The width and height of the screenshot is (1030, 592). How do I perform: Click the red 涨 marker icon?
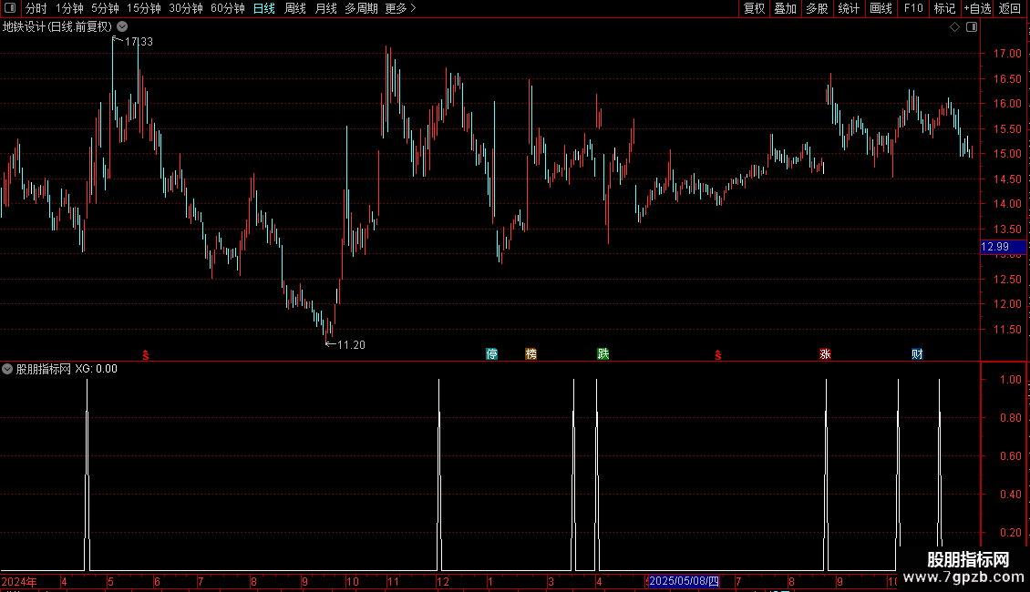(x=825, y=353)
